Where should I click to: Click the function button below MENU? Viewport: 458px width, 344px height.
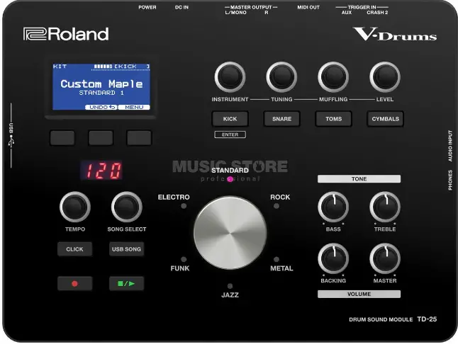point(139,137)
